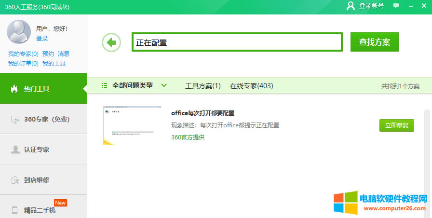Expand the 全部问题类型 dropdown
Image resolution: width=432 pixels, height=218 pixels.
pos(132,86)
